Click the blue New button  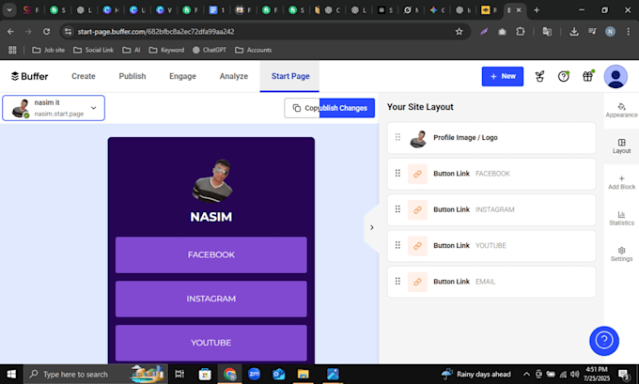(x=503, y=76)
